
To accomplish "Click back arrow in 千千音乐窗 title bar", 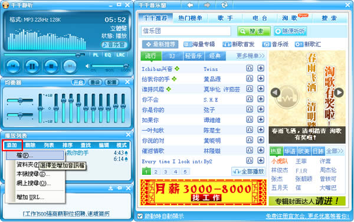I will [190, 5].
